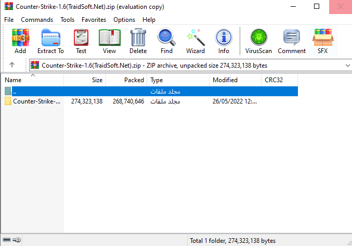352x246 pixels.
Task: Open the Options menu
Action: (124, 20)
